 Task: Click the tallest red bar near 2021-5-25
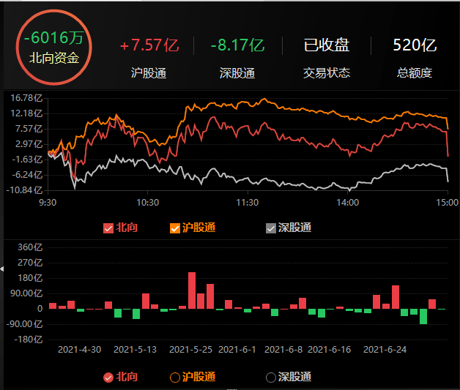pos(192,290)
